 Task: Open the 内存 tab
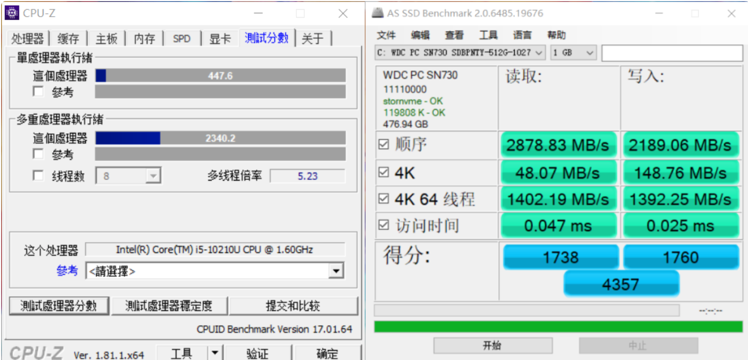pos(145,38)
